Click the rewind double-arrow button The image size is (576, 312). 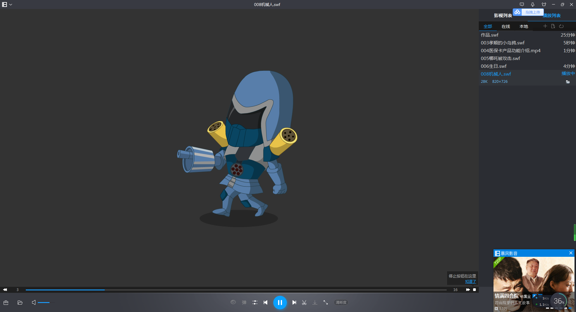(x=5, y=289)
